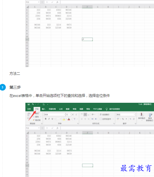Screen dimensions: 154x177
Task: Click the red font color A icon
Action: [69, 119]
